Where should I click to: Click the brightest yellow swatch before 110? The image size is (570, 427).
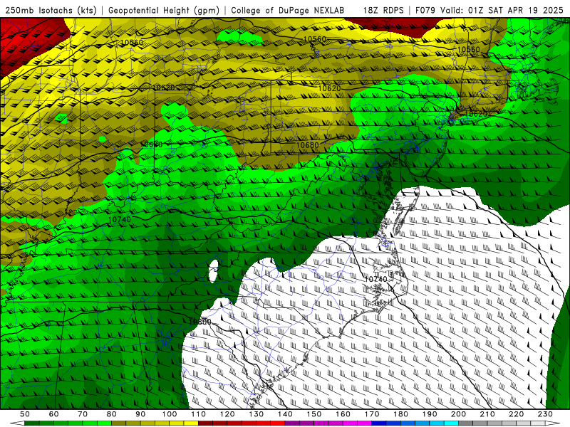click(191, 423)
